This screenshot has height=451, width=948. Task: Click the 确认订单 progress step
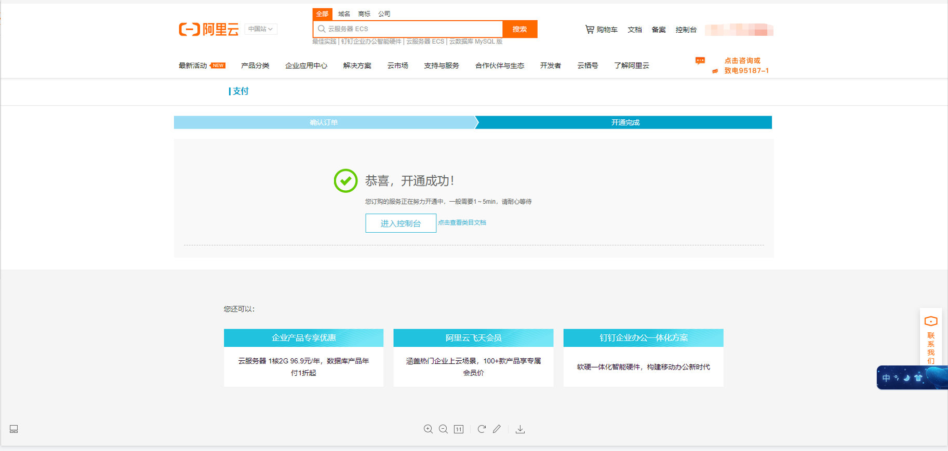click(324, 122)
